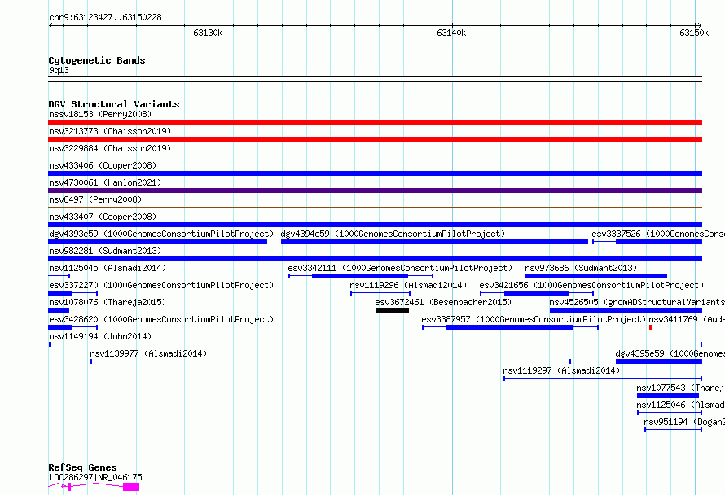725x495 pixels.
Task: Click the RefSeq Genes track title
Action: (82, 468)
